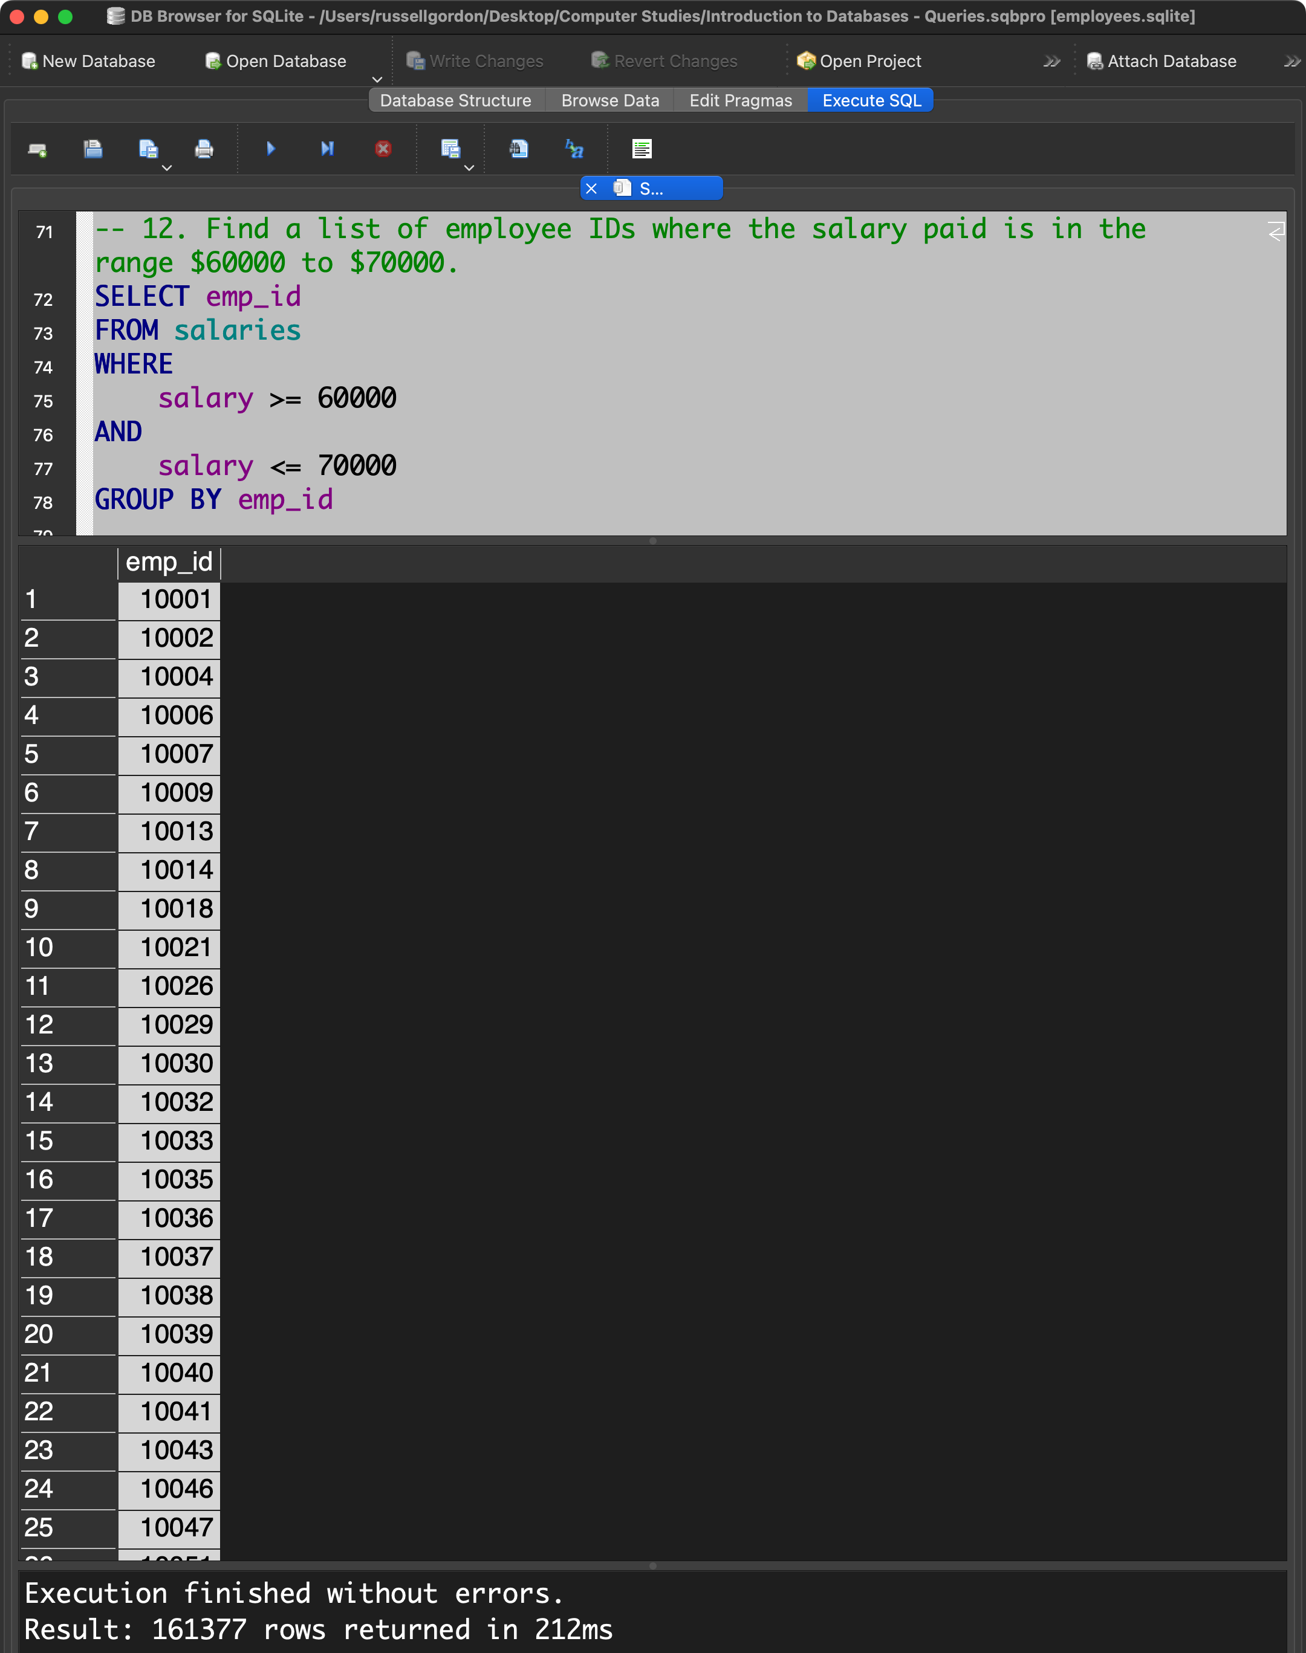Stop execution with the red icon
The image size is (1306, 1653).
point(383,149)
